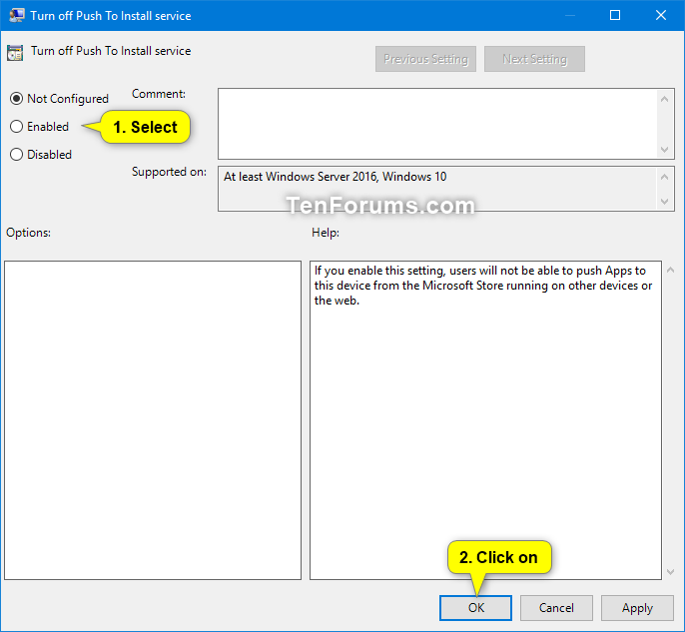Click the Help pane scroll up arrow
The height and width of the screenshot is (632, 685).
(671, 270)
